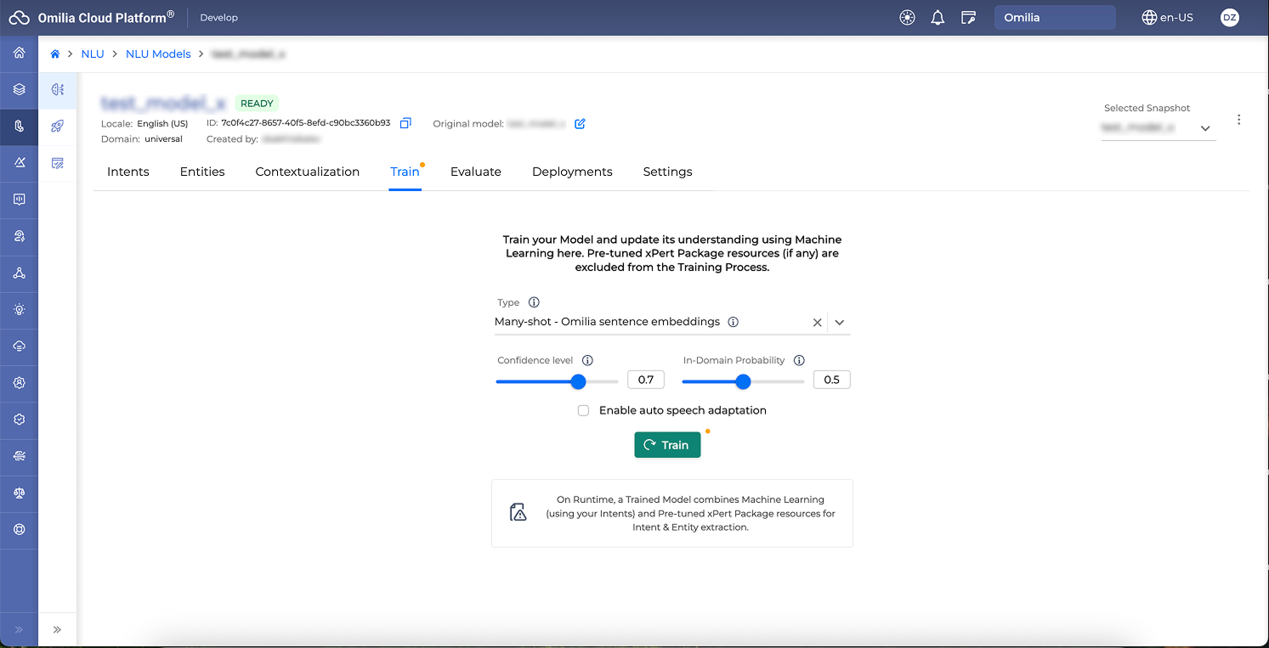Open the Selected Snapshot dropdown
This screenshot has width=1269, height=648.
pyautogui.click(x=1159, y=128)
